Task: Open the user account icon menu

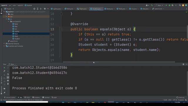Action: [x=147, y=5]
